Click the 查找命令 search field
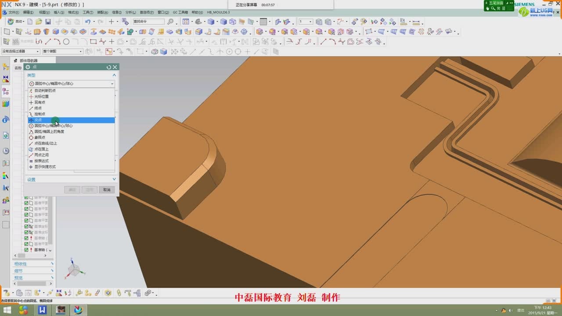The width and height of the screenshot is (562, 316). [x=149, y=22]
